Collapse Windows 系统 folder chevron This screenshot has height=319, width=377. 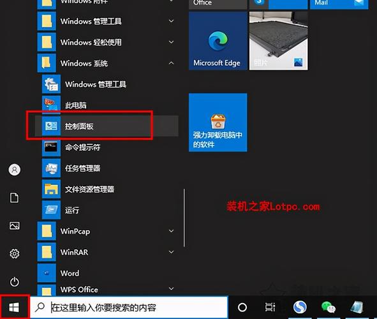coord(171,63)
